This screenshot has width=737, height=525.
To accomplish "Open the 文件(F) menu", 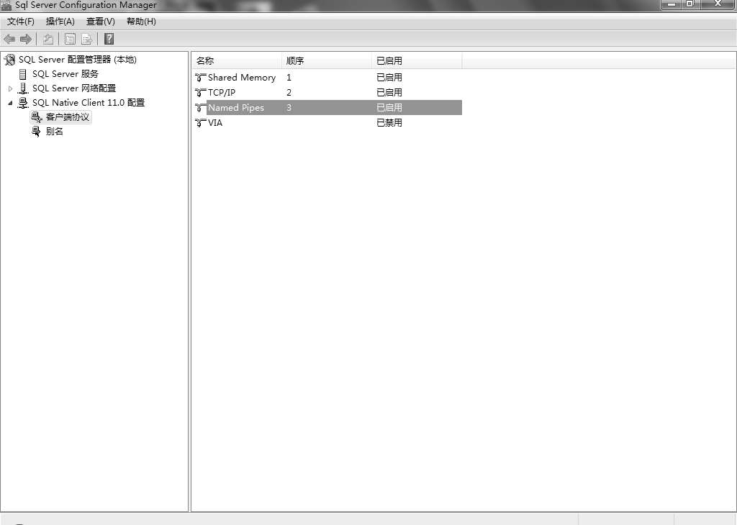I will click(x=21, y=22).
